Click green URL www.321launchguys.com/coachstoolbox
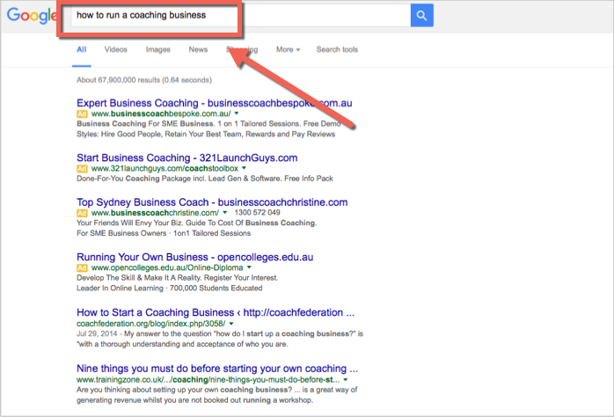 164,168
